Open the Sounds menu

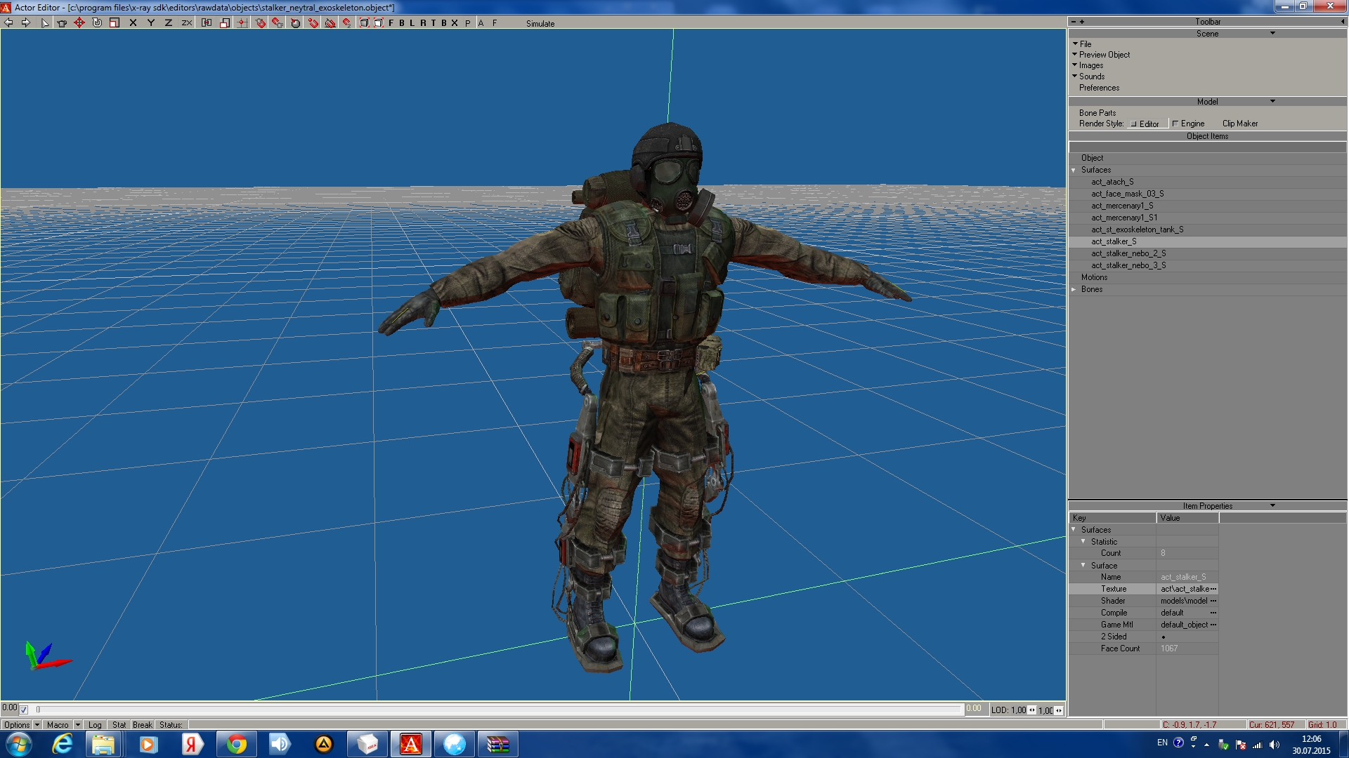1091,77
